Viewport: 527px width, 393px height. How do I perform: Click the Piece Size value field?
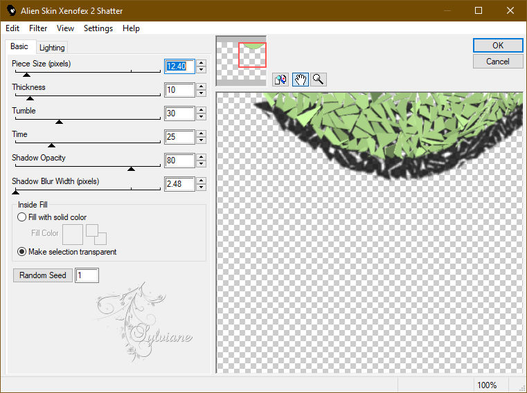[x=179, y=66]
